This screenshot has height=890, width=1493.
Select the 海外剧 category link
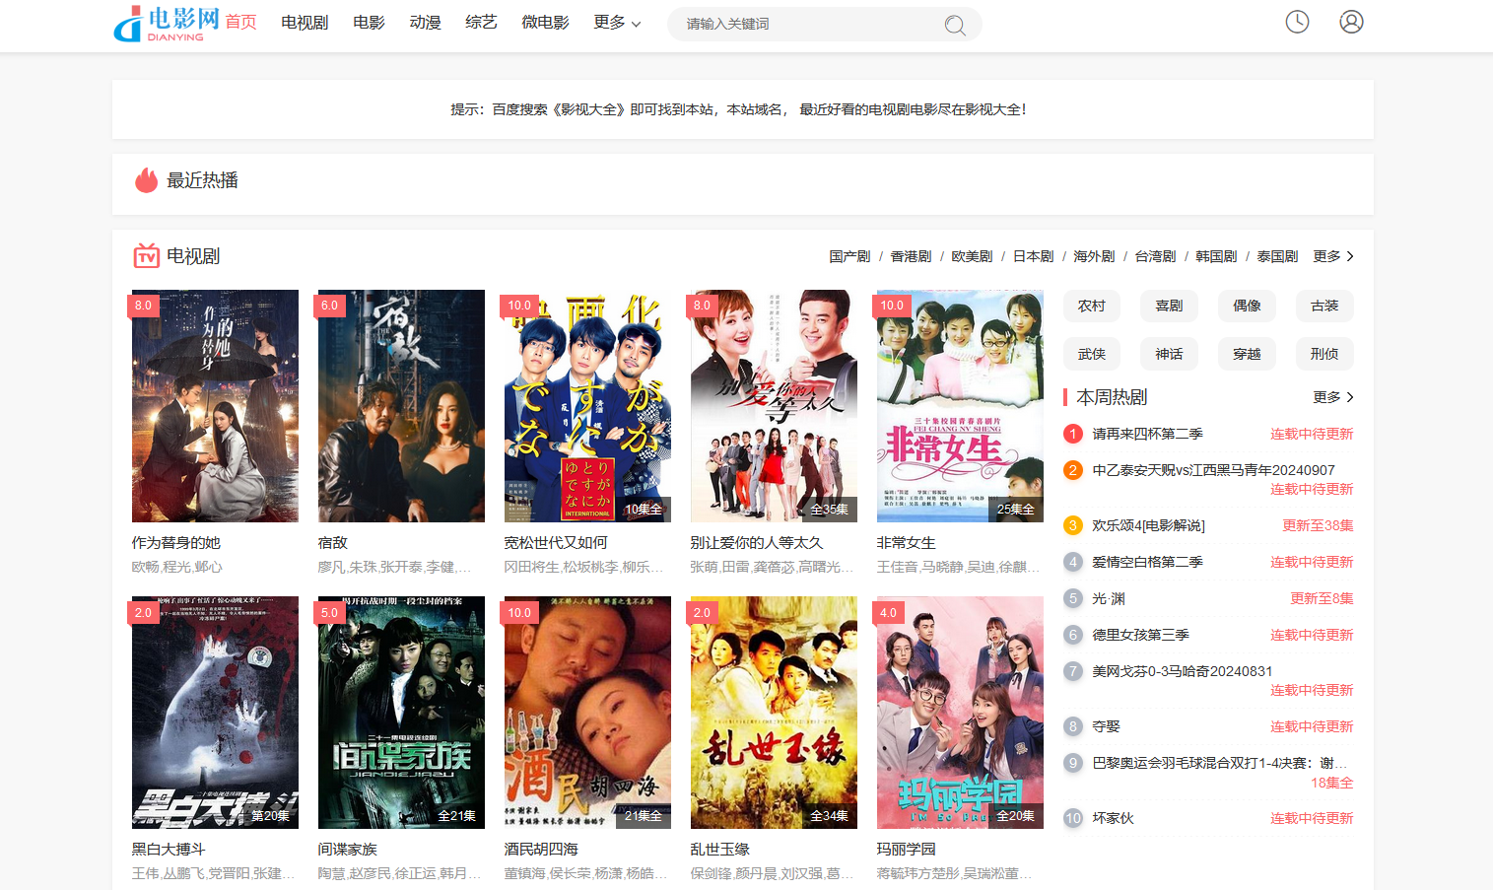point(1094,256)
